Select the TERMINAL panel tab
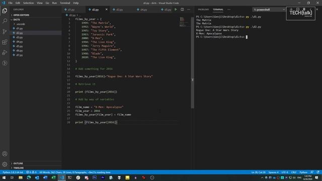Viewport: 322px width, 181px height. pyautogui.click(x=218, y=10)
